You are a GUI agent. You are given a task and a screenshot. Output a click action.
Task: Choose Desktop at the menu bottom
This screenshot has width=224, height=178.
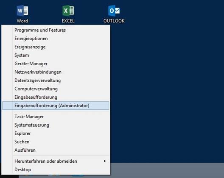(x=56, y=170)
